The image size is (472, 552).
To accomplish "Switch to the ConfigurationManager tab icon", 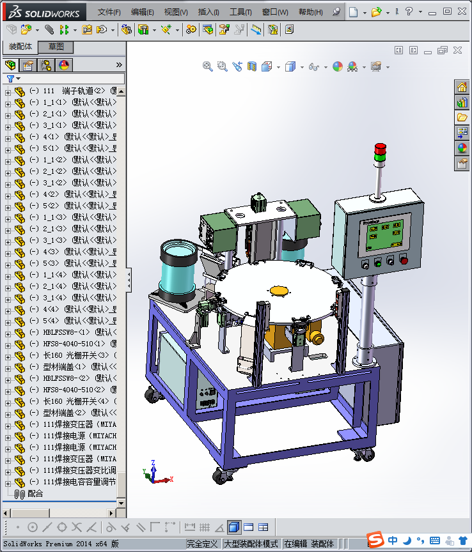I will coord(46,65).
